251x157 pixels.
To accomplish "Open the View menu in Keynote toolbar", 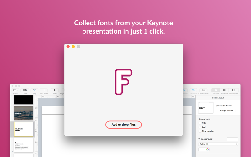I will [x=15, y=90].
